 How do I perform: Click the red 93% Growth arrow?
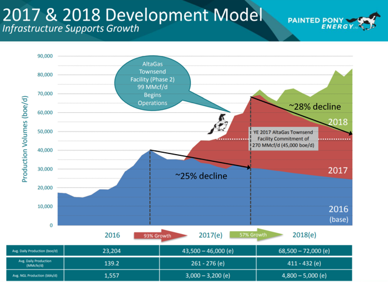[160, 236]
